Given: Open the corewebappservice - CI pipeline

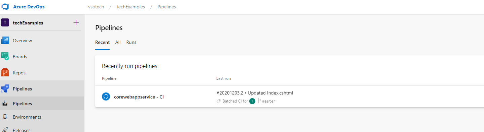Looking at the screenshot, I should point(139,97).
